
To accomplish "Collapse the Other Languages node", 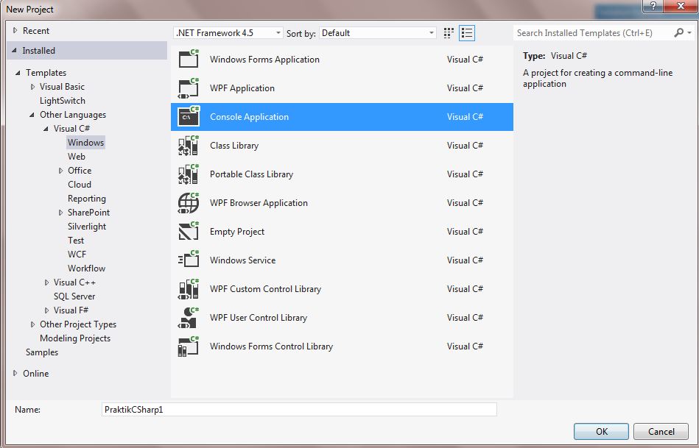I will coord(32,115).
